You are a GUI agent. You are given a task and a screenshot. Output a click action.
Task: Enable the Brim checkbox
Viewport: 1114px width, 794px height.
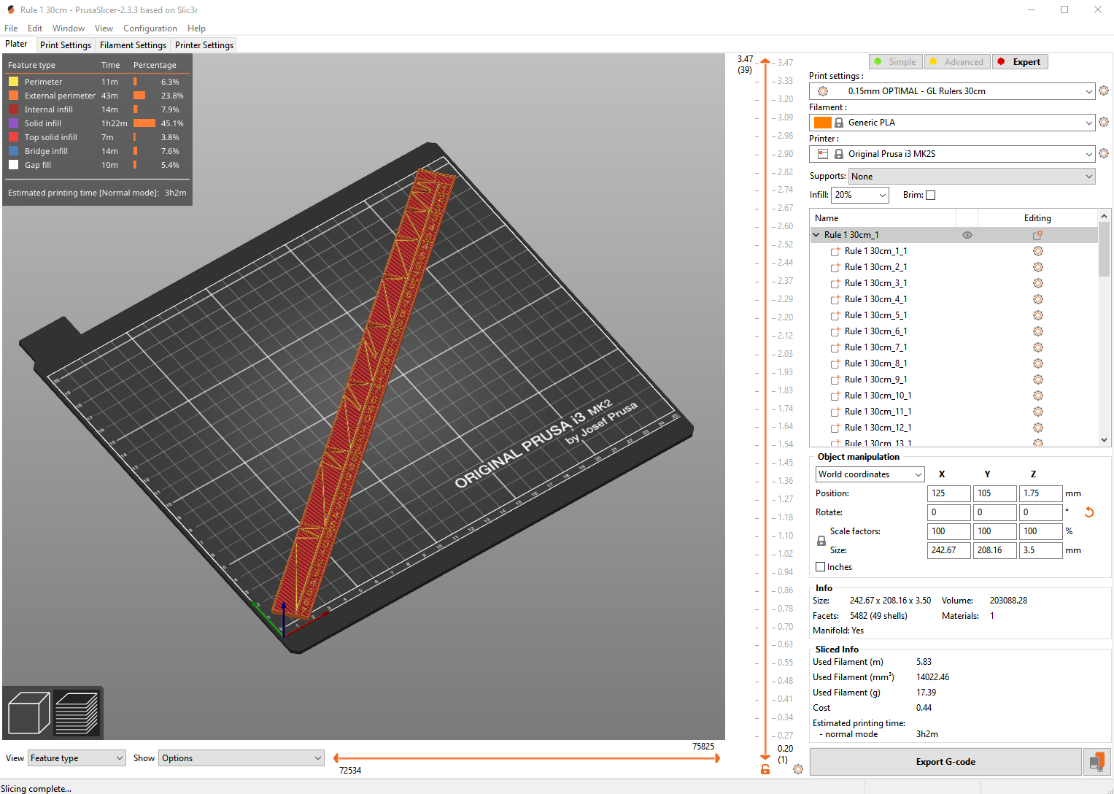click(x=930, y=195)
